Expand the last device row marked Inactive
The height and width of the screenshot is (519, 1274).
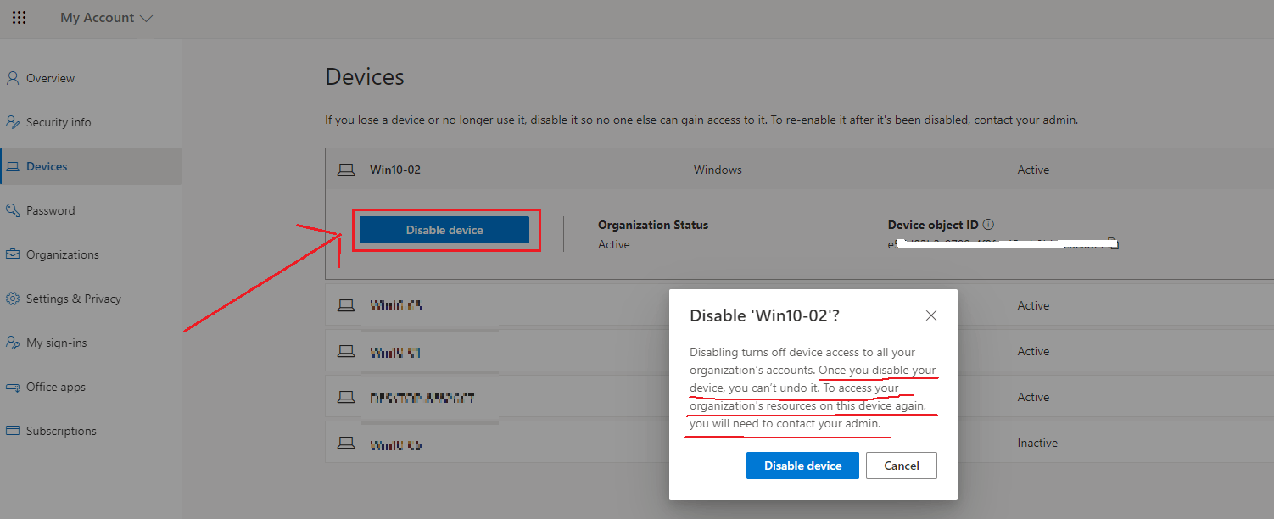pos(800,443)
